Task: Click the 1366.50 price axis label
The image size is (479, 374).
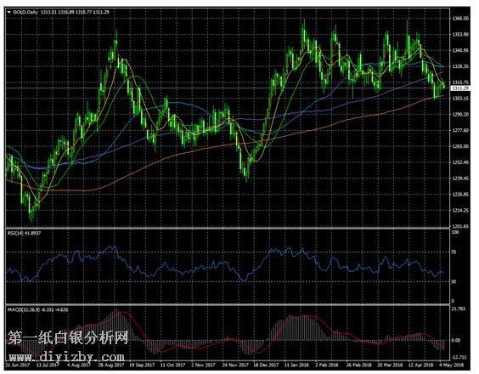Action: [460, 19]
